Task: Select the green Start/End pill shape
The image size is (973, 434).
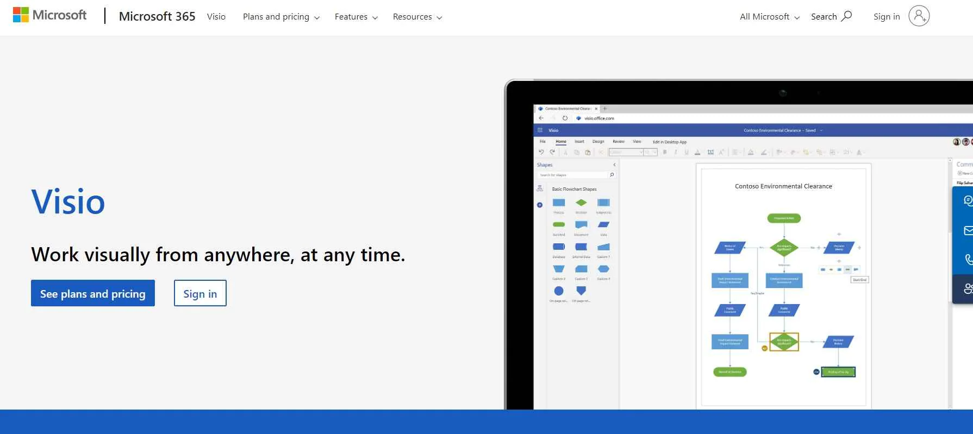Action: pyautogui.click(x=559, y=224)
